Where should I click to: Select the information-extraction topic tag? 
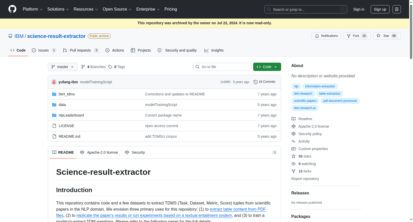tap(320, 86)
